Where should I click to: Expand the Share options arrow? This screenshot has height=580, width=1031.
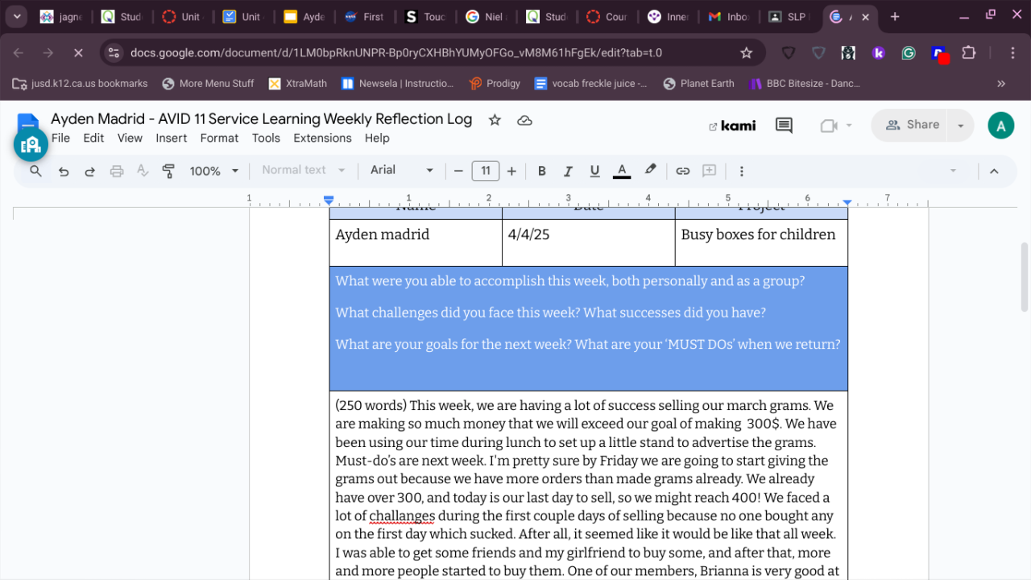pyautogui.click(x=960, y=125)
